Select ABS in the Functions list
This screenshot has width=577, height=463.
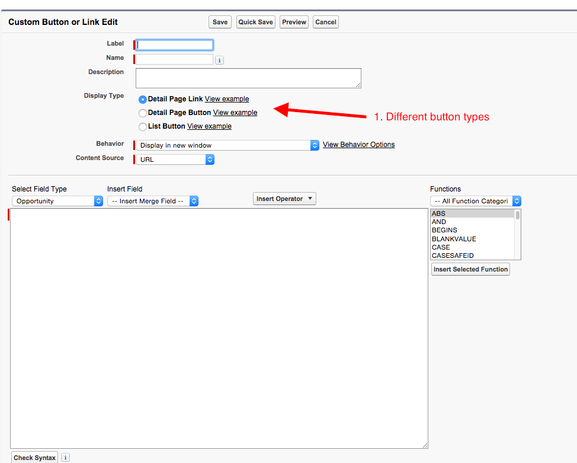pyautogui.click(x=473, y=213)
